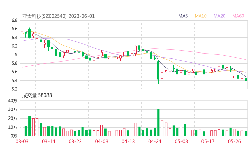This screenshot has width=251, height=149.
Task: Select the 6.8 price axis label
Action: [x=14, y=20]
